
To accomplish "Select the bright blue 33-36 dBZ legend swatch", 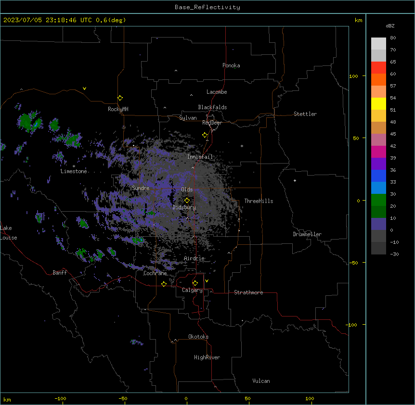I will (x=378, y=176).
